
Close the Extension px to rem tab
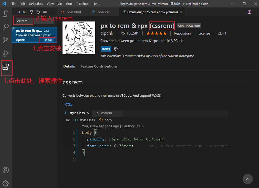click(x=181, y=12)
